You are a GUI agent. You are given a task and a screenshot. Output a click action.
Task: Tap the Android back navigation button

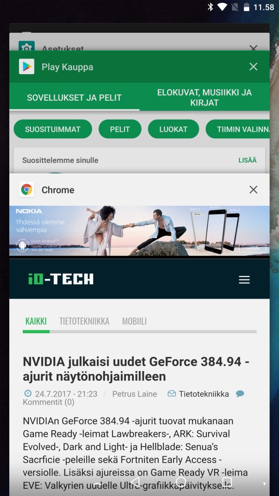tap(135, 481)
